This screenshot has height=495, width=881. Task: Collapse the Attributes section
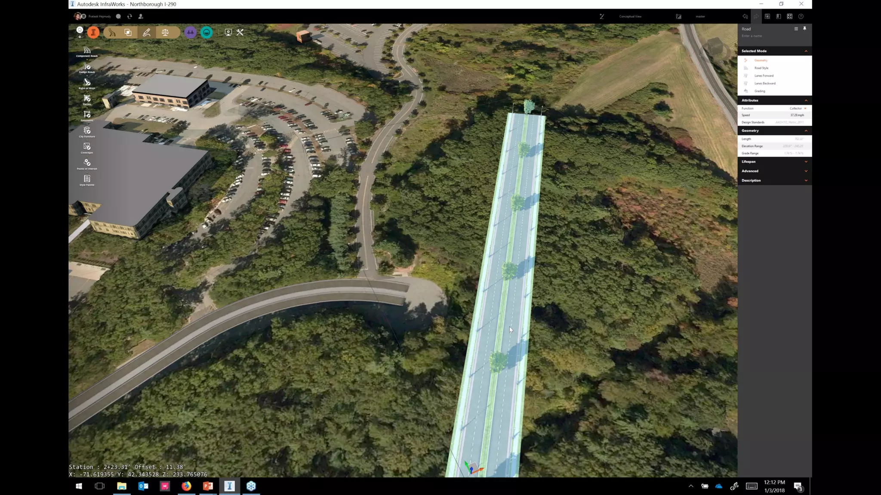[806, 100]
